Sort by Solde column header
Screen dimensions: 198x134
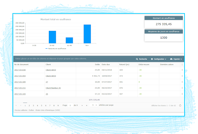click(x=97, y=64)
